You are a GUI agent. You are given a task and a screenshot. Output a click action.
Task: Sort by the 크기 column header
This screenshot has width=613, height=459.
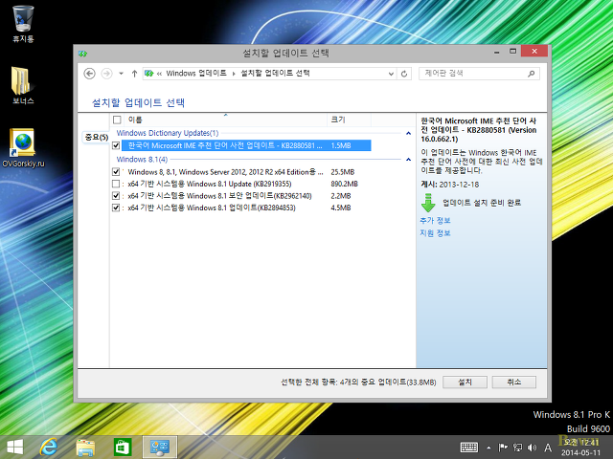tap(349, 120)
